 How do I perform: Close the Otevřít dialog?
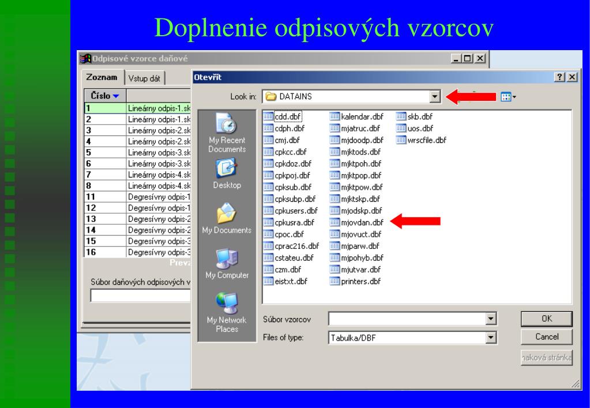(572, 77)
